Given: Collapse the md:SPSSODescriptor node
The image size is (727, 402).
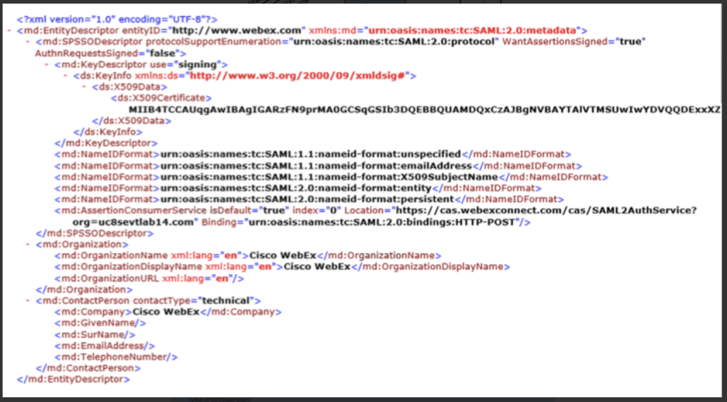Looking at the screenshot, I should coord(28,42).
